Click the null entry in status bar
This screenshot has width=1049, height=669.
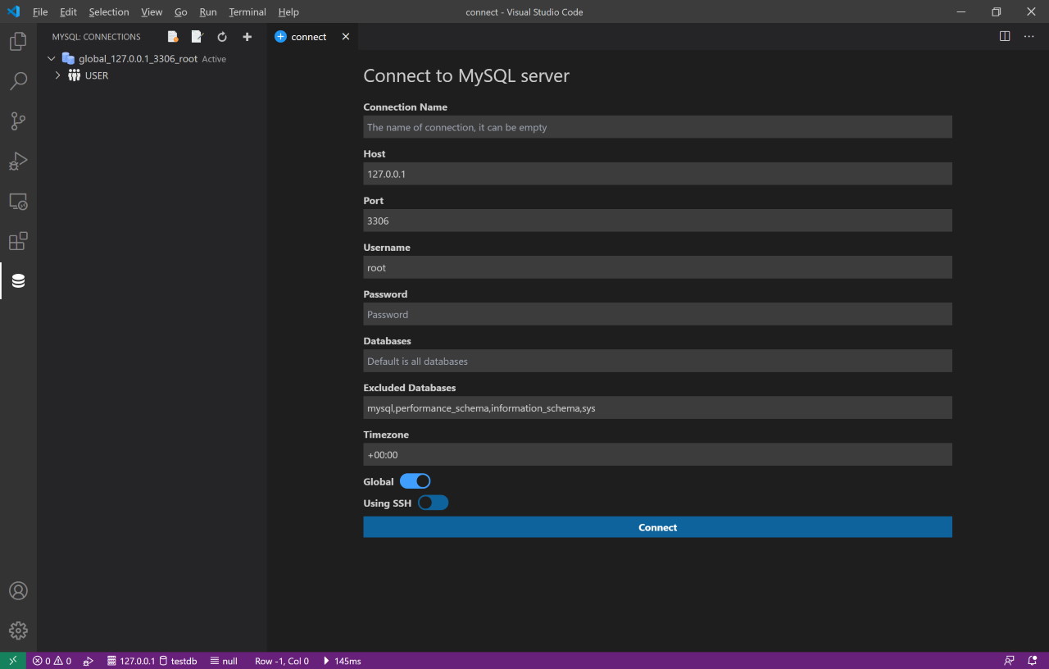224,661
